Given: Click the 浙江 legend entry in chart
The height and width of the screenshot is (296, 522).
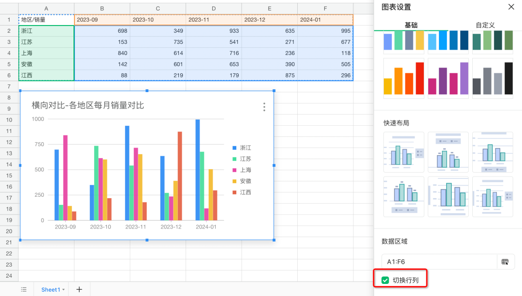Looking at the screenshot, I should point(242,148).
